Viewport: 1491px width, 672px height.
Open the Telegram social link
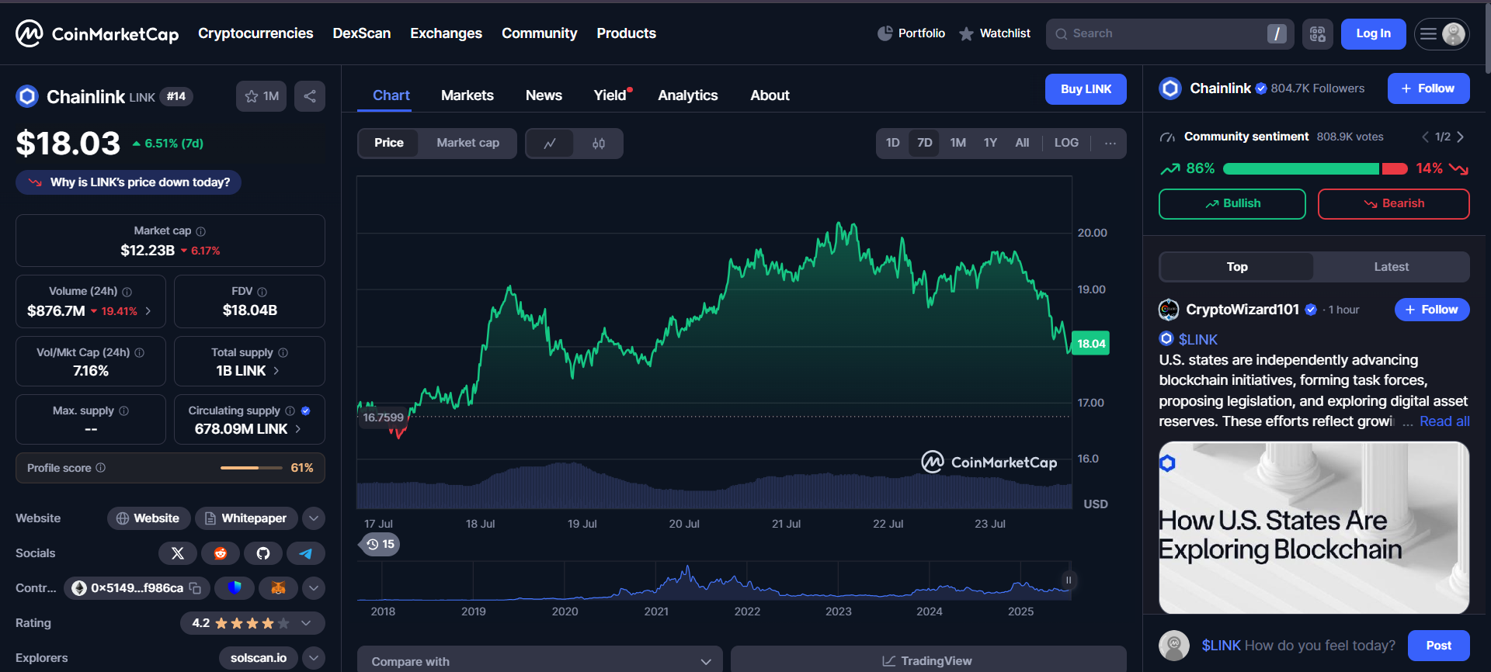tap(306, 553)
